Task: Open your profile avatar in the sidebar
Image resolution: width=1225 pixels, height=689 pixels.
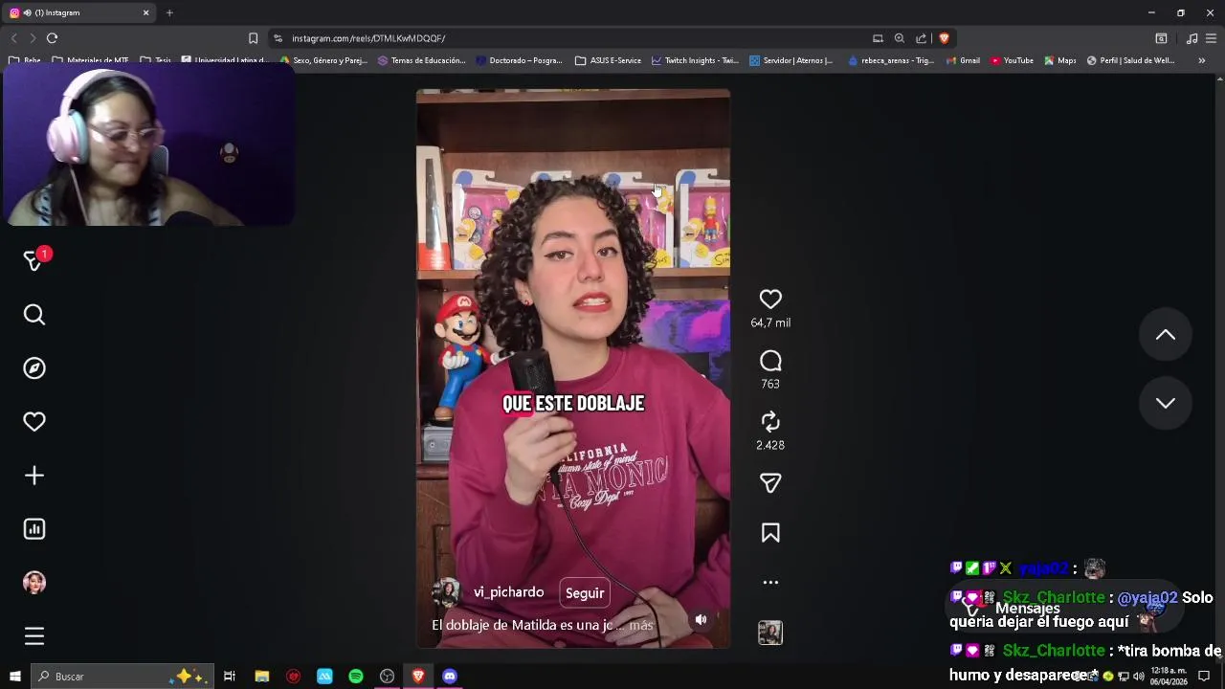Action: tap(34, 583)
